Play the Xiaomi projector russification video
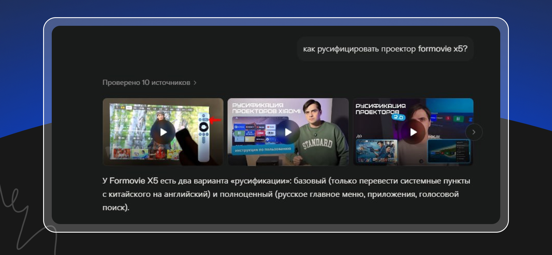Viewport: 552px width, 255px height. point(288,132)
